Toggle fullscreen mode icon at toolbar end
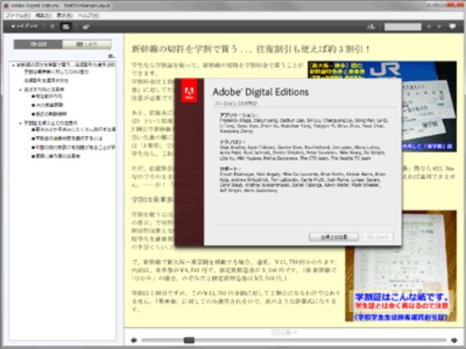 coord(452,27)
